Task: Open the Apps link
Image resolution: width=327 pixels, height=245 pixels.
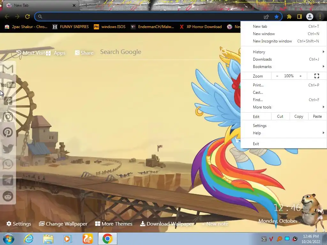Action: click(56, 53)
